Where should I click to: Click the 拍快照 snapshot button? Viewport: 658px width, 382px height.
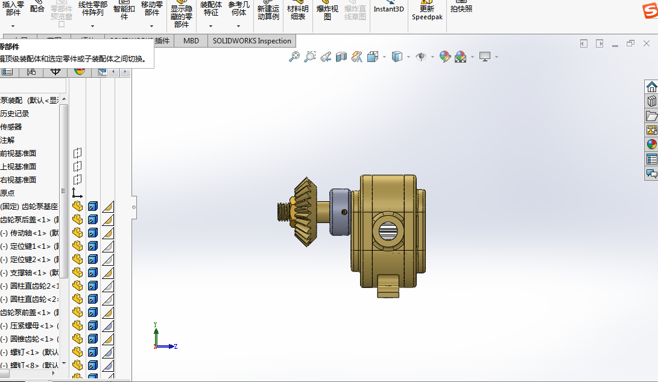(461, 8)
